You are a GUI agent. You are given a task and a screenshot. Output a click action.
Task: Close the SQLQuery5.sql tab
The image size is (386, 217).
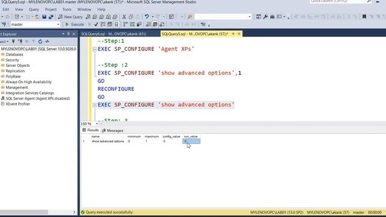[x=239, y=34]
